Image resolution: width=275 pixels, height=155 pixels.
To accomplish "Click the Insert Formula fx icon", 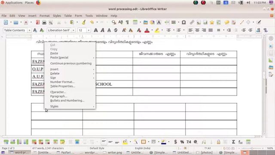I will [x=241, y=142].
